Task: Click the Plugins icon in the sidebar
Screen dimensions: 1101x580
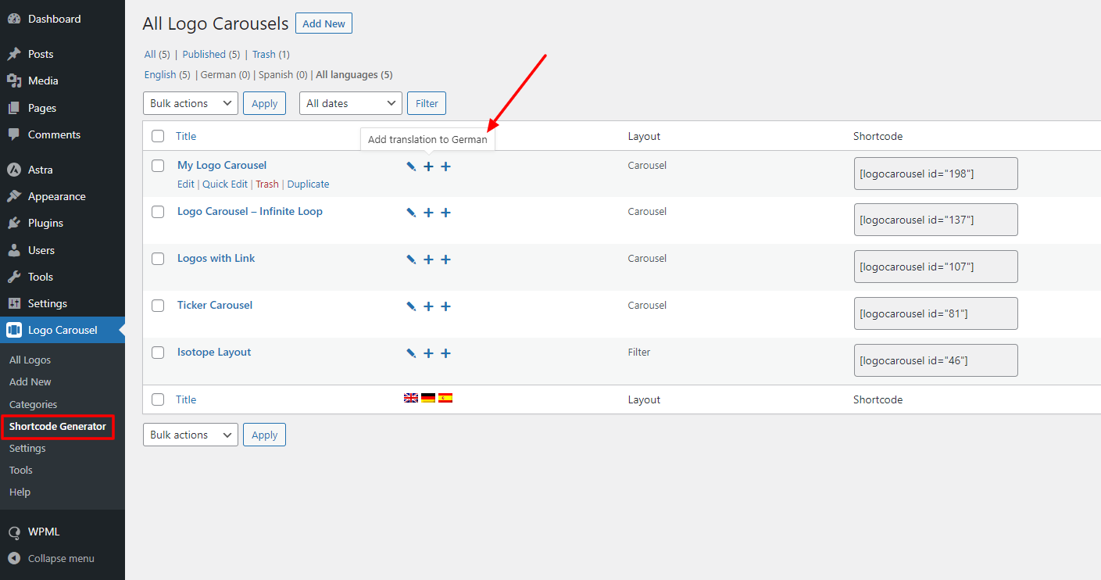Action: (14, 224)
